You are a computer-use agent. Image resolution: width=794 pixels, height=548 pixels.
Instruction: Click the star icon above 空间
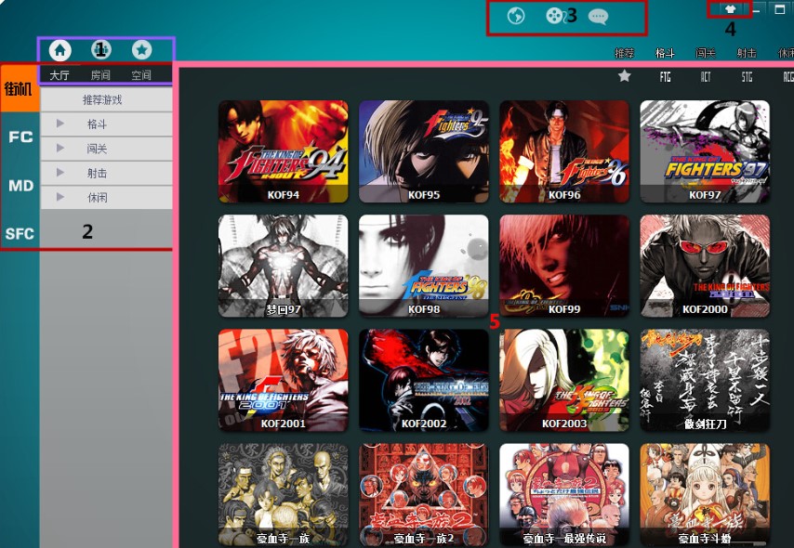pos(141,50)
